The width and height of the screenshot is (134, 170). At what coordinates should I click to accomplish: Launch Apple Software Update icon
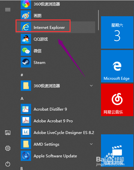[x=26, y=156]
